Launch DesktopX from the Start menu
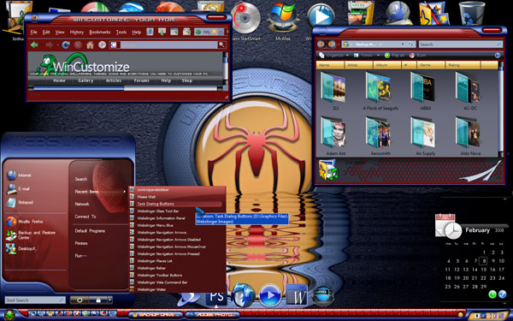The image size is (513, 321). 21,248
